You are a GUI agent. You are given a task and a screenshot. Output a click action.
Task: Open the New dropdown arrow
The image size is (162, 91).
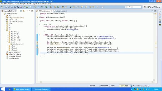click(x=4, y=7)
